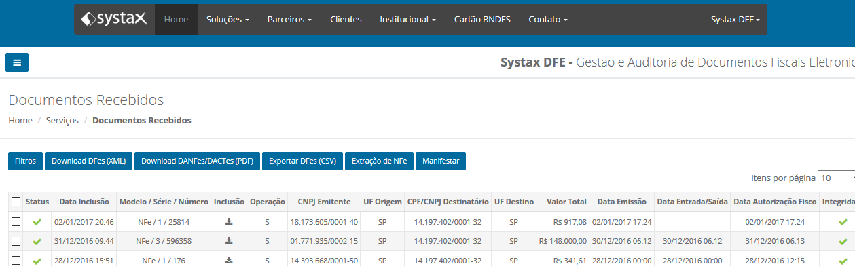Follow the Serviços breadcrumb link

[62, 120]
